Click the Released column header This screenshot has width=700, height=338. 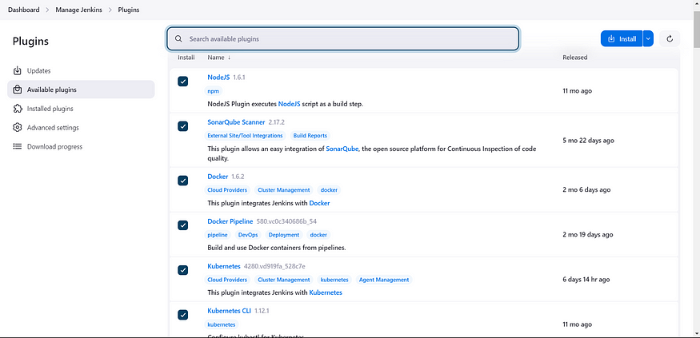(575, 58)
